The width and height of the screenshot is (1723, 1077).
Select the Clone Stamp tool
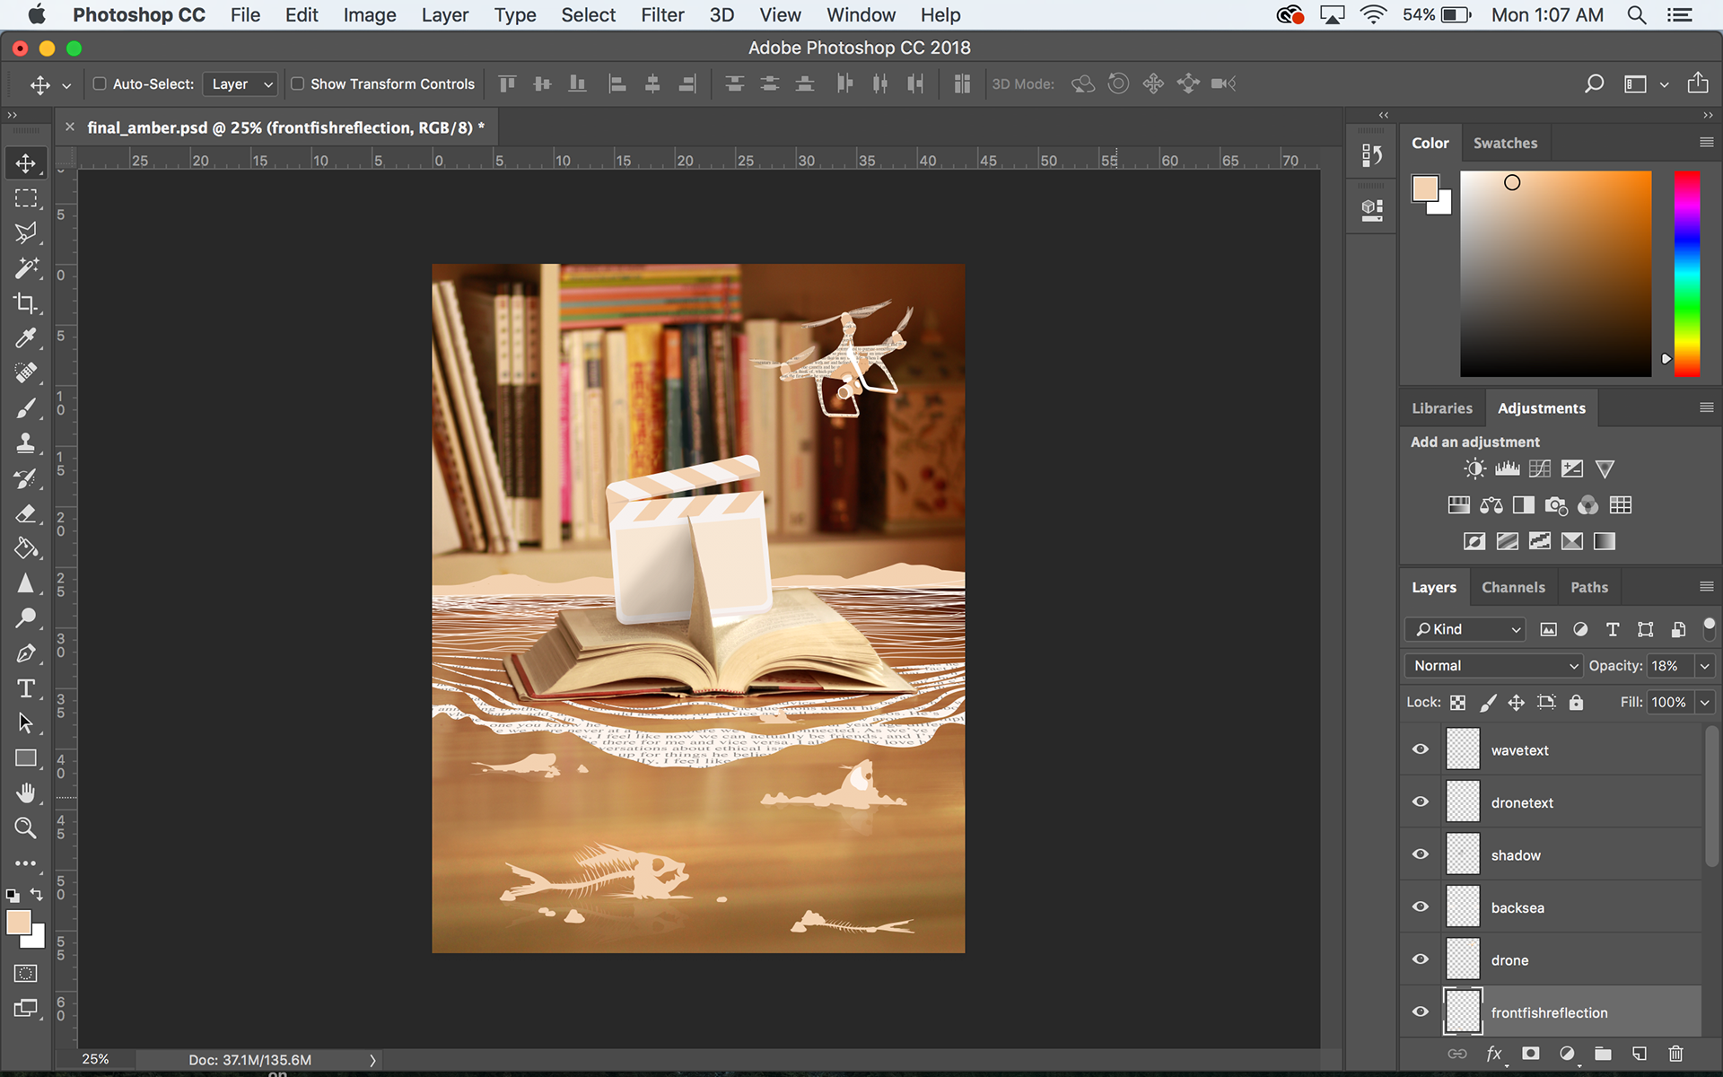(25, 442)
